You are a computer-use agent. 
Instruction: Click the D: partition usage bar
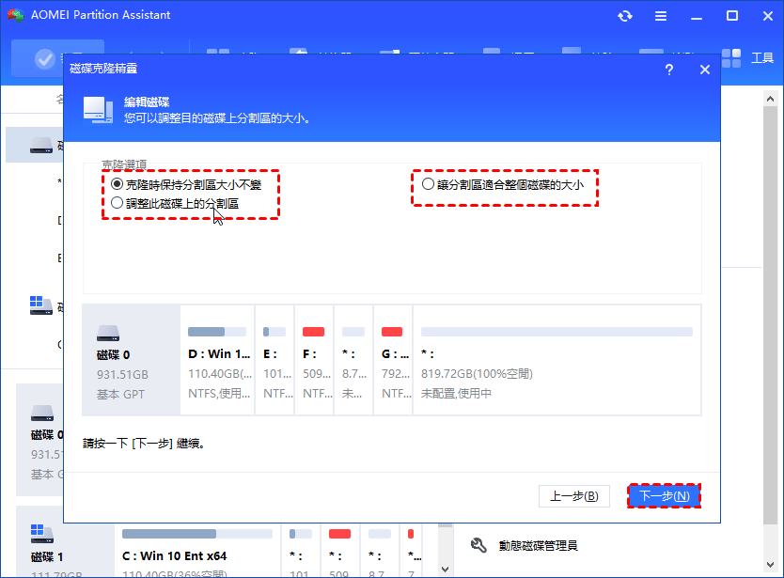click(217, 332)
